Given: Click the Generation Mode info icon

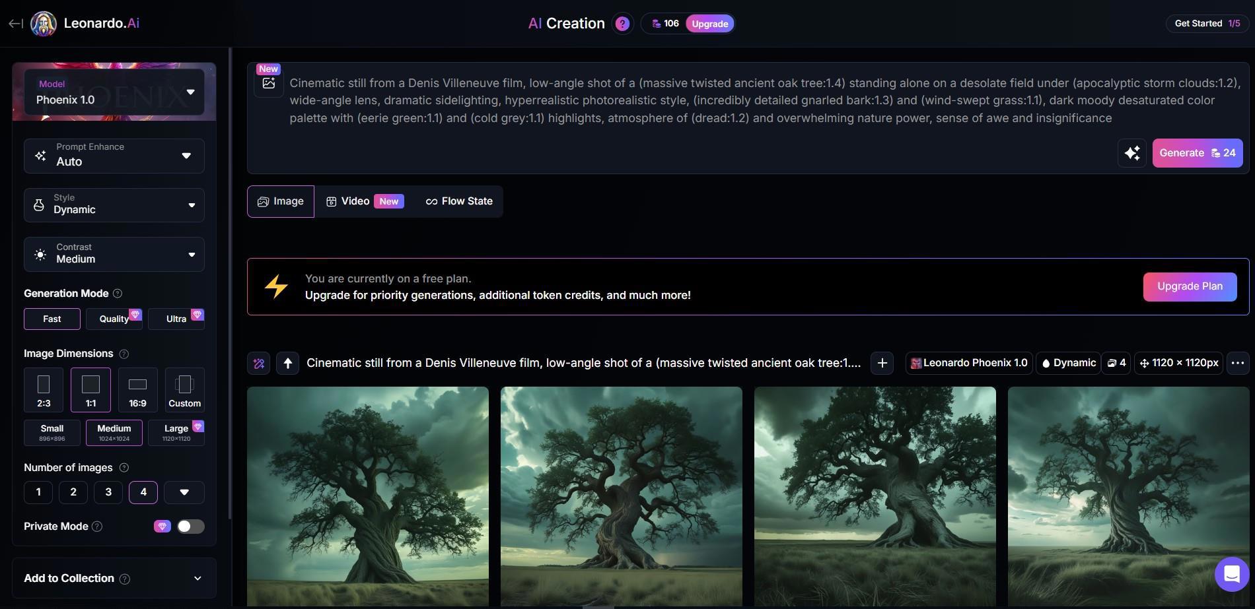Looking at the screenshot, I should 118,294.
